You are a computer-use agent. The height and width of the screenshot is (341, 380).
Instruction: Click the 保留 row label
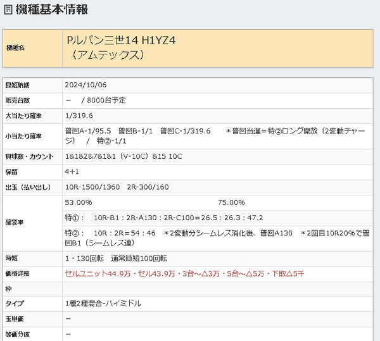click(11, 172)
